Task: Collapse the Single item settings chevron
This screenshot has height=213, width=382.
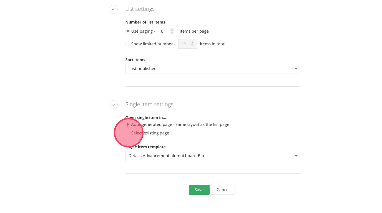Action: point(113,105)
